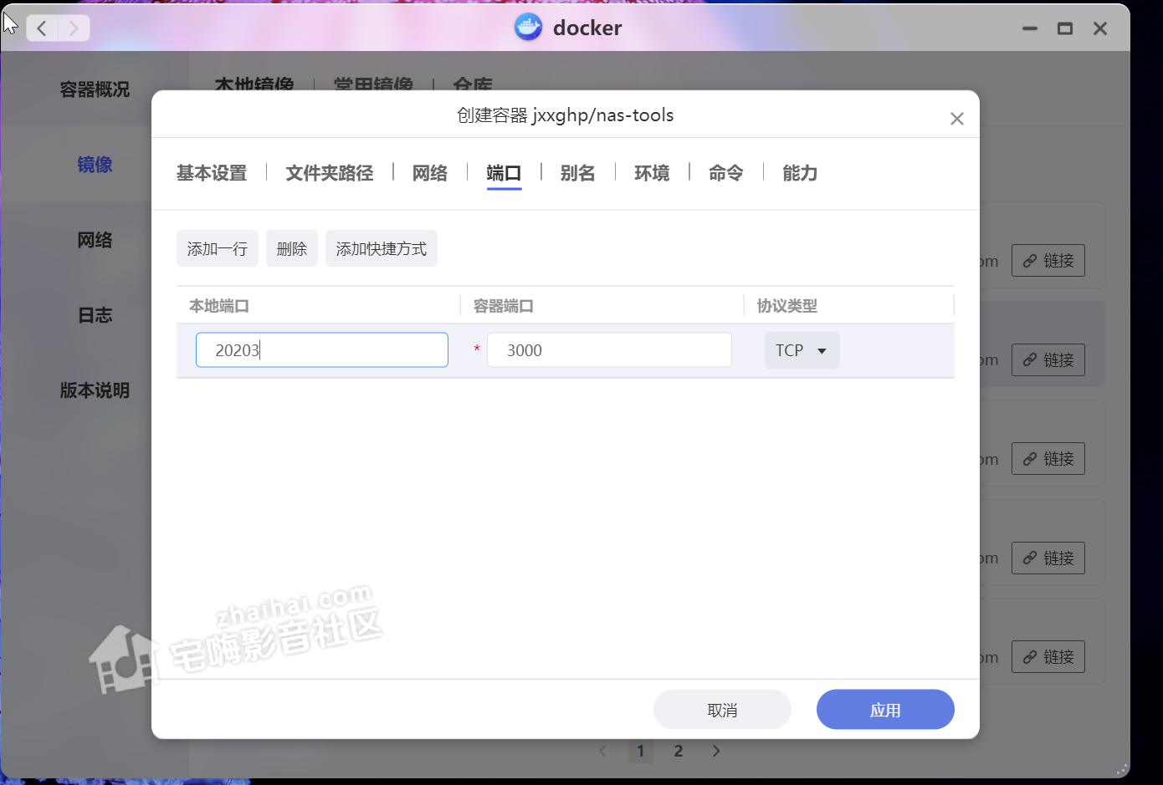Go back with the left arrow
Viewport: 1163px width, 785px height.
(x=42, y=28)
